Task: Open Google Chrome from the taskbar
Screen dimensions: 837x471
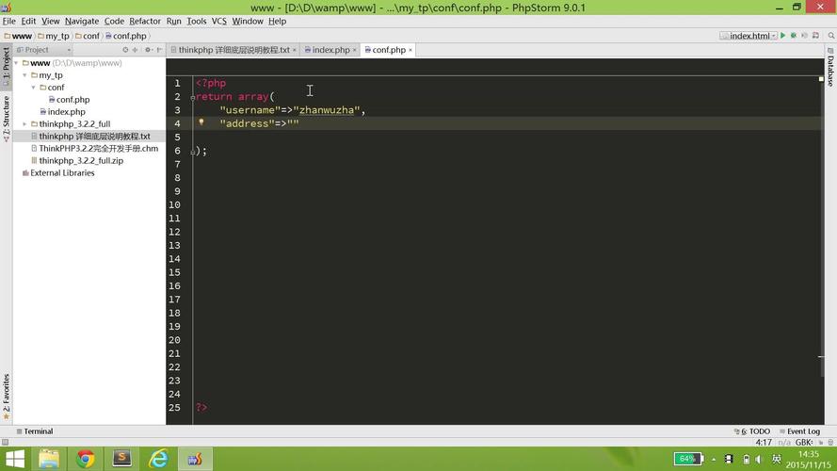Action: (x=86, y=459)
